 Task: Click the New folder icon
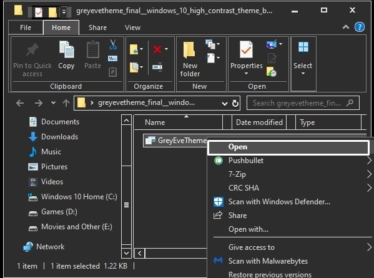coord(189,50)
